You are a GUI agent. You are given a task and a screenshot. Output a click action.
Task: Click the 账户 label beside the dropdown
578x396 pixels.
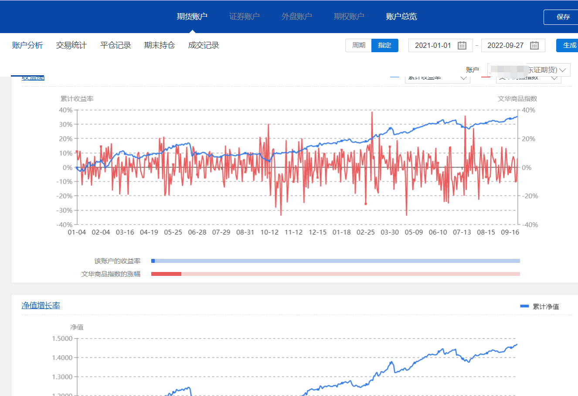point(473,70)
